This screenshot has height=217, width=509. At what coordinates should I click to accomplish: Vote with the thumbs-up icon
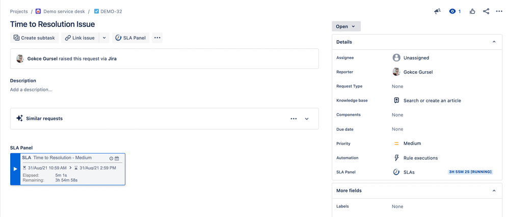pyautogui.click(x=472, y=11)
